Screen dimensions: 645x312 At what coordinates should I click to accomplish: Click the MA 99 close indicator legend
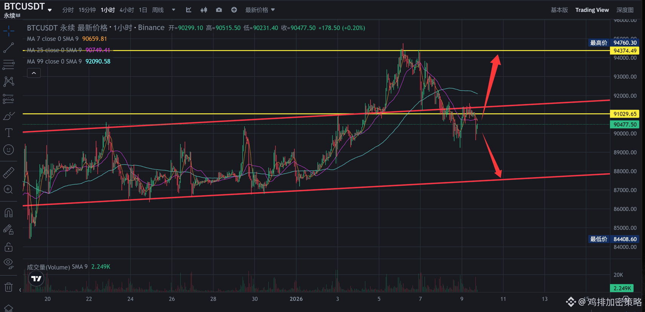[69, 61]
